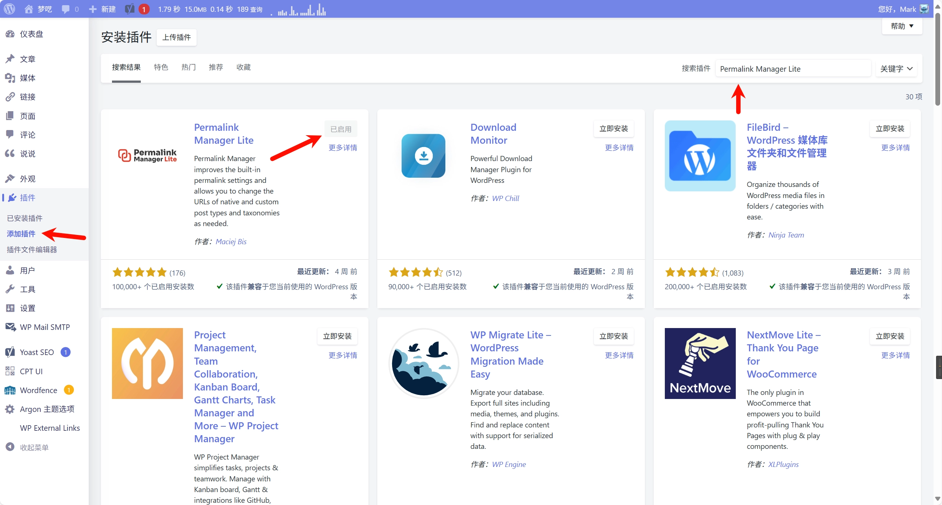
Task: Click the WP Migrate Lite bird thumbnail
Action: 424,364
